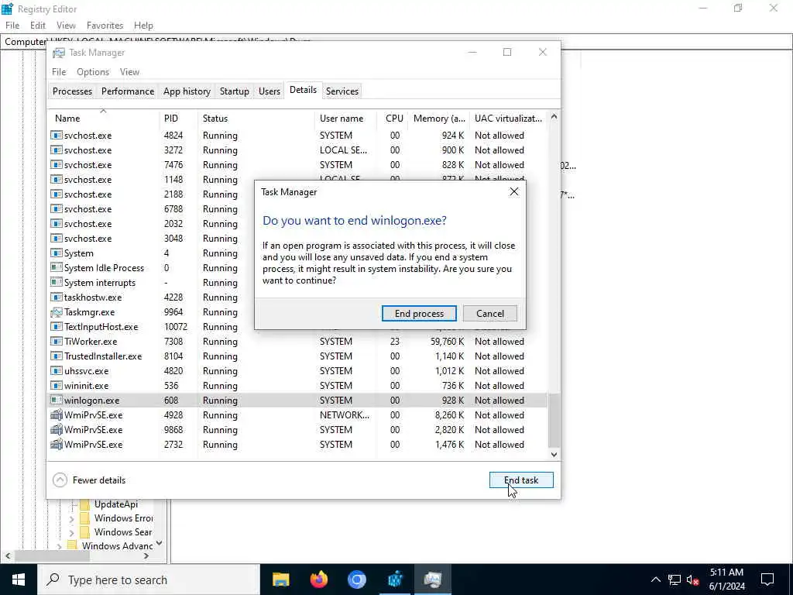The height and width of the screenshot is (595, 793).
Task: Open Task Manager File menu
Action: point(59,72)
